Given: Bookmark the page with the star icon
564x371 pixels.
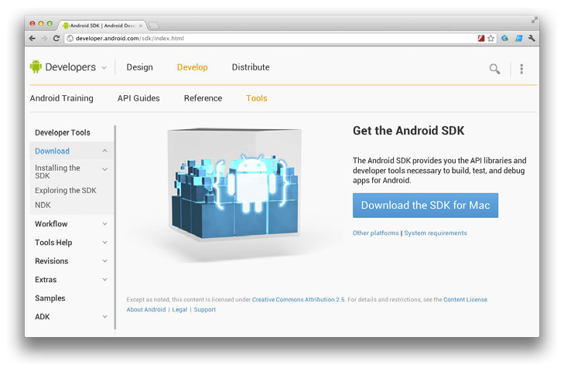Looking at the screenshot, I should click(491, 38).
